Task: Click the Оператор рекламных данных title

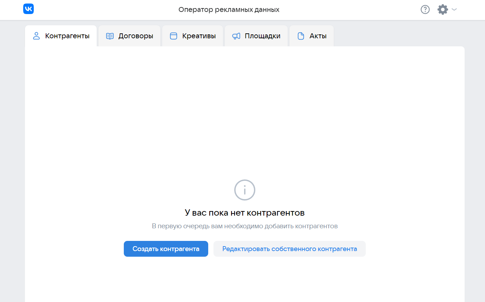Action: 229,10
